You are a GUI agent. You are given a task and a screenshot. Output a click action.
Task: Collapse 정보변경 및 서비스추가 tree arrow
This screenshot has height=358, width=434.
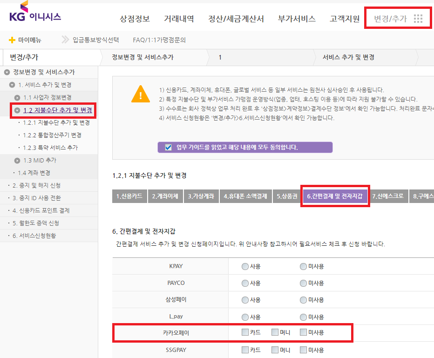coord(7,72)
